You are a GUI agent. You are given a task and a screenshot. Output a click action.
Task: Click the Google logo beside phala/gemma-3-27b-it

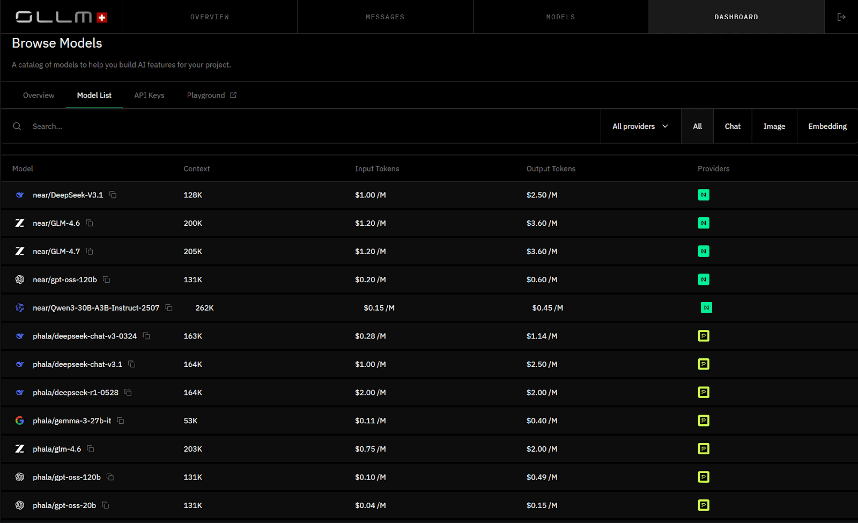pos(20,421)
